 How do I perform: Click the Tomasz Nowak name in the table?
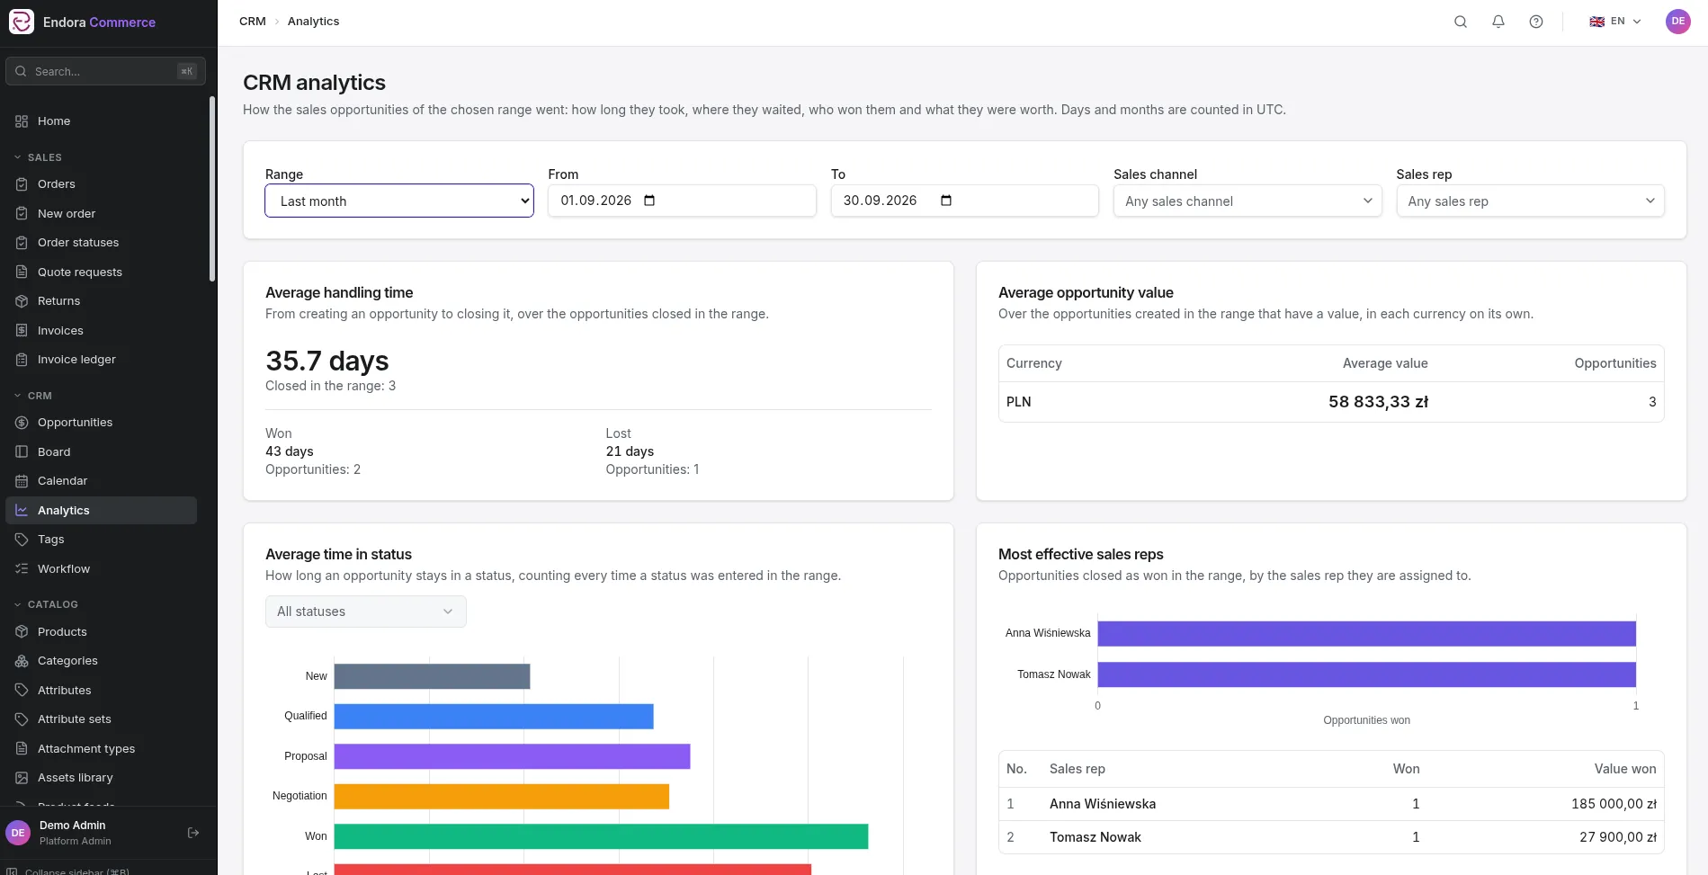tap(1095, 837)
